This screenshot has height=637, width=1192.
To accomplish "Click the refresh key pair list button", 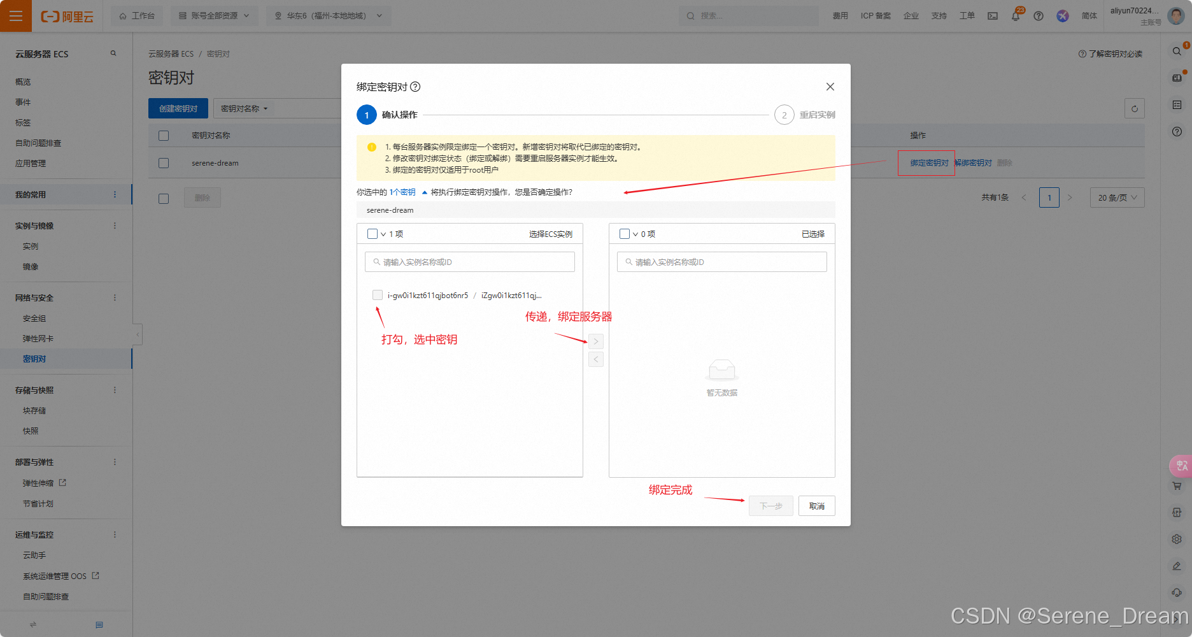I will pyautogui.click(x=1135, y=108).
